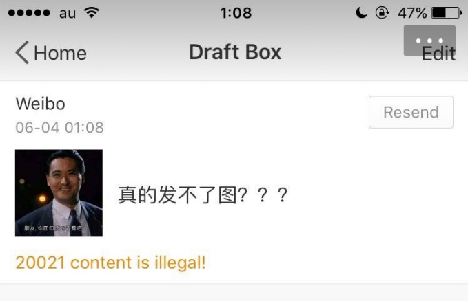Image resolution: width=468 pixels, height=301 pixels.
Task: Tap the 'au' carrier label
Action: (x=68, y=13)
